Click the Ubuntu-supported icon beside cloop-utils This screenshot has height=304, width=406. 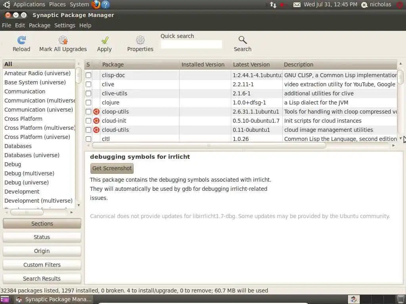coord(96,112)
